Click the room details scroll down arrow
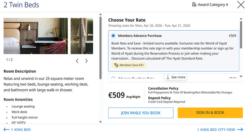Screen dimensions: 245x136 pos(101,122)
